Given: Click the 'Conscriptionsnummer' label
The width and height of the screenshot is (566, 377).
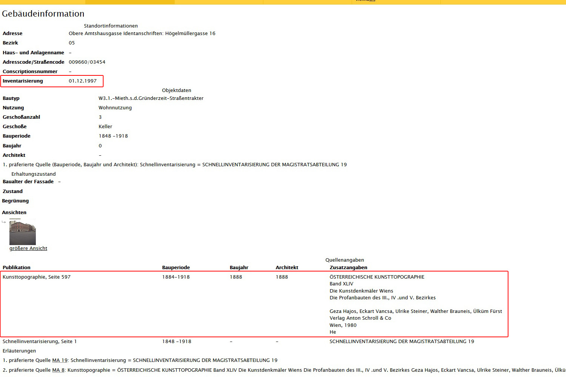Looking at the screenshot, I should (30, 71).
